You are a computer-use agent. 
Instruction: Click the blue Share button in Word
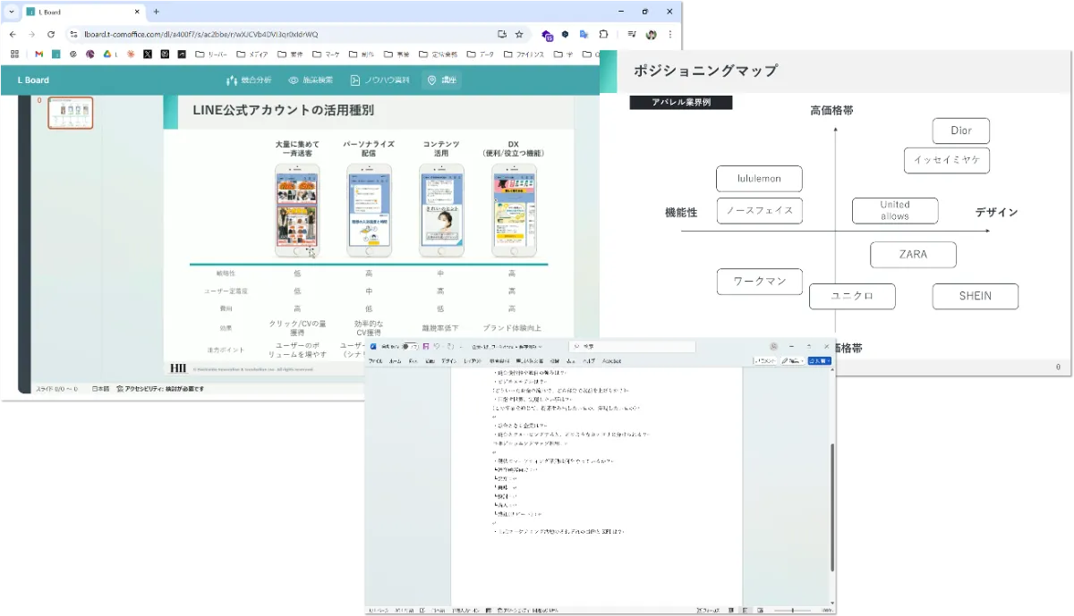[x=820, y=361]
